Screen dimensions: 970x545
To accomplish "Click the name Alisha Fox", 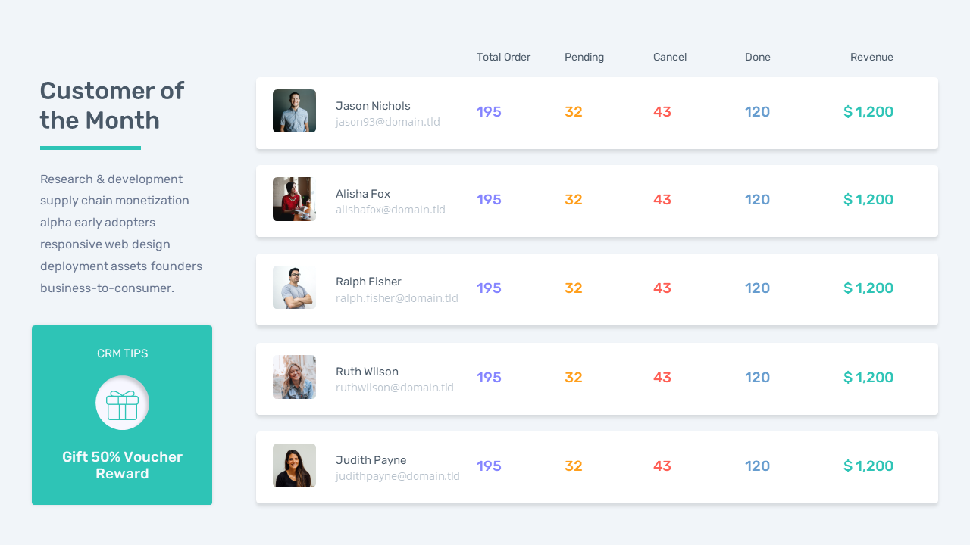I will pyautogui.click(x=363, y=194).
